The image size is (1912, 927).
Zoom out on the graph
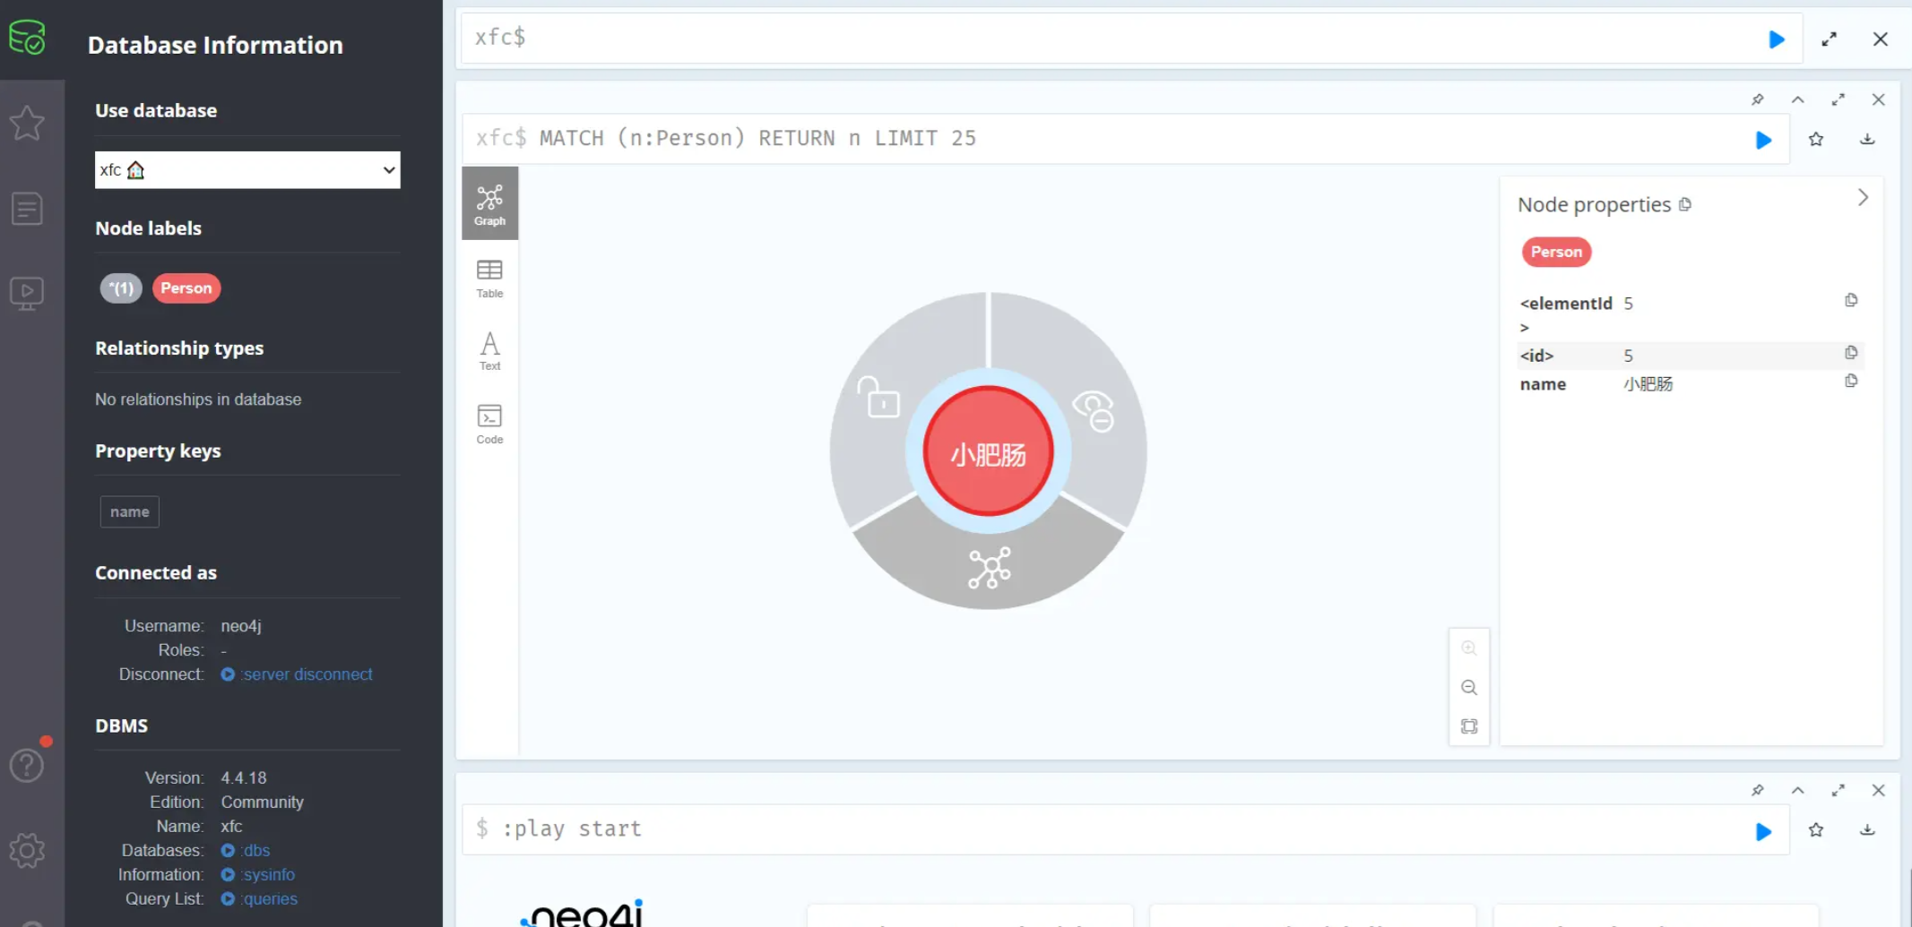(1469, 687)
